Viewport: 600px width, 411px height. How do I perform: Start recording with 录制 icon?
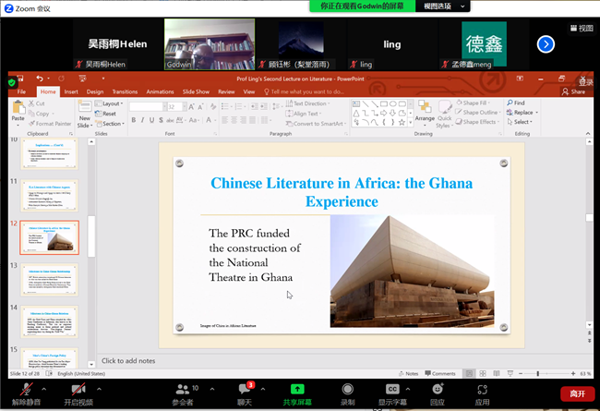pos(347,392)
